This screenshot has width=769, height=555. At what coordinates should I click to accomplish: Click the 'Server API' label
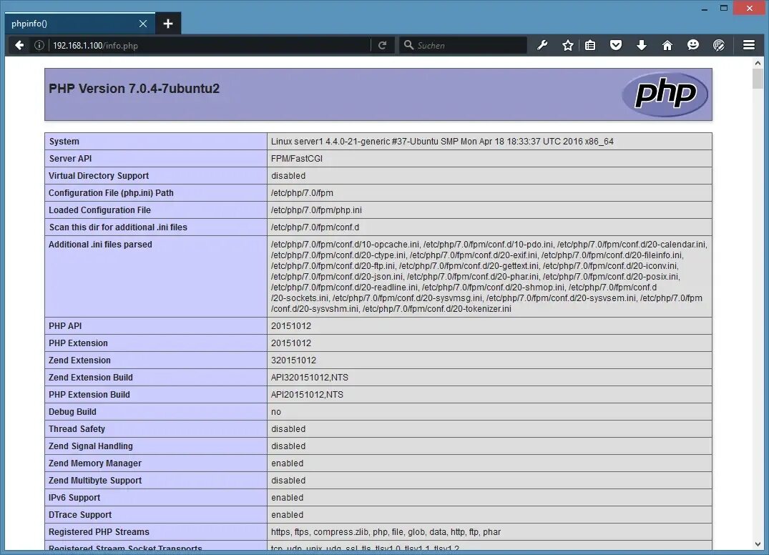70,158
